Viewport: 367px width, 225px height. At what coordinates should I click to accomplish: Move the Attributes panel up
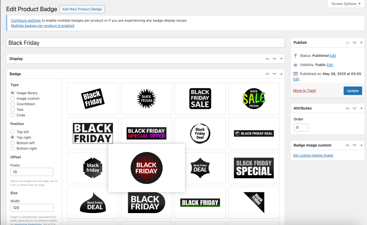(348, 108)
